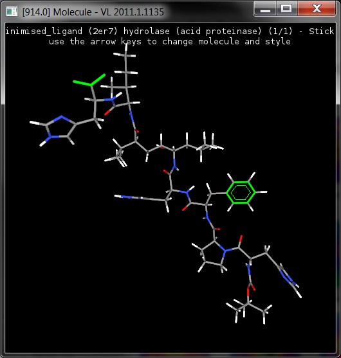Select the green highlighted bonds at upper left

pos(89,80)
